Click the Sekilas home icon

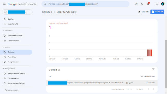coord(5,19)
